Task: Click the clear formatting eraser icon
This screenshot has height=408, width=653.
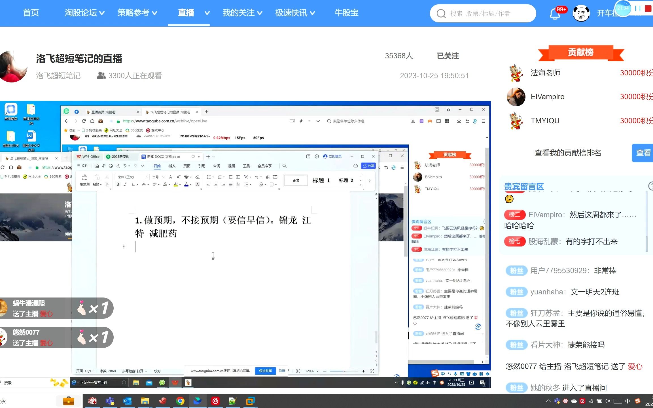Action: coord(198,177)
